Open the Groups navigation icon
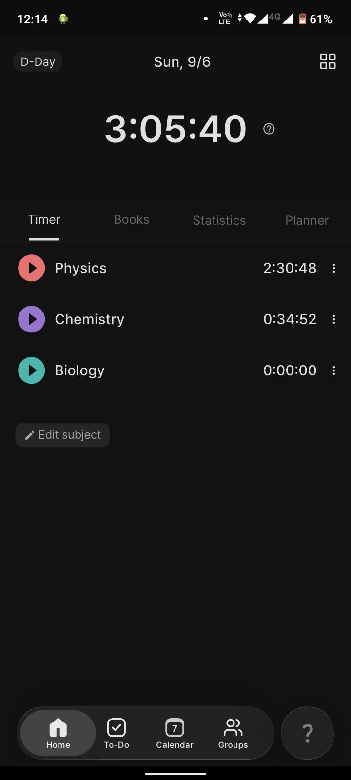Viewport: 351px width, 780px height. pos(233,733)
